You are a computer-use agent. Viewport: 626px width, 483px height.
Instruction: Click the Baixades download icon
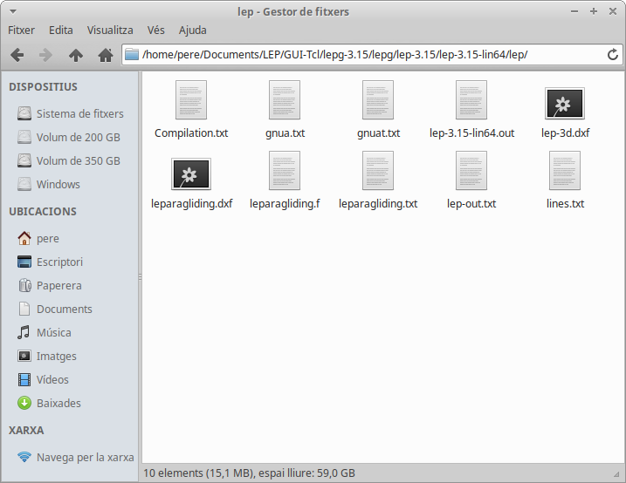click(24, 403)
